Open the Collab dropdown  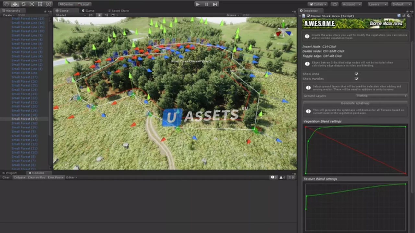point(317,4)
